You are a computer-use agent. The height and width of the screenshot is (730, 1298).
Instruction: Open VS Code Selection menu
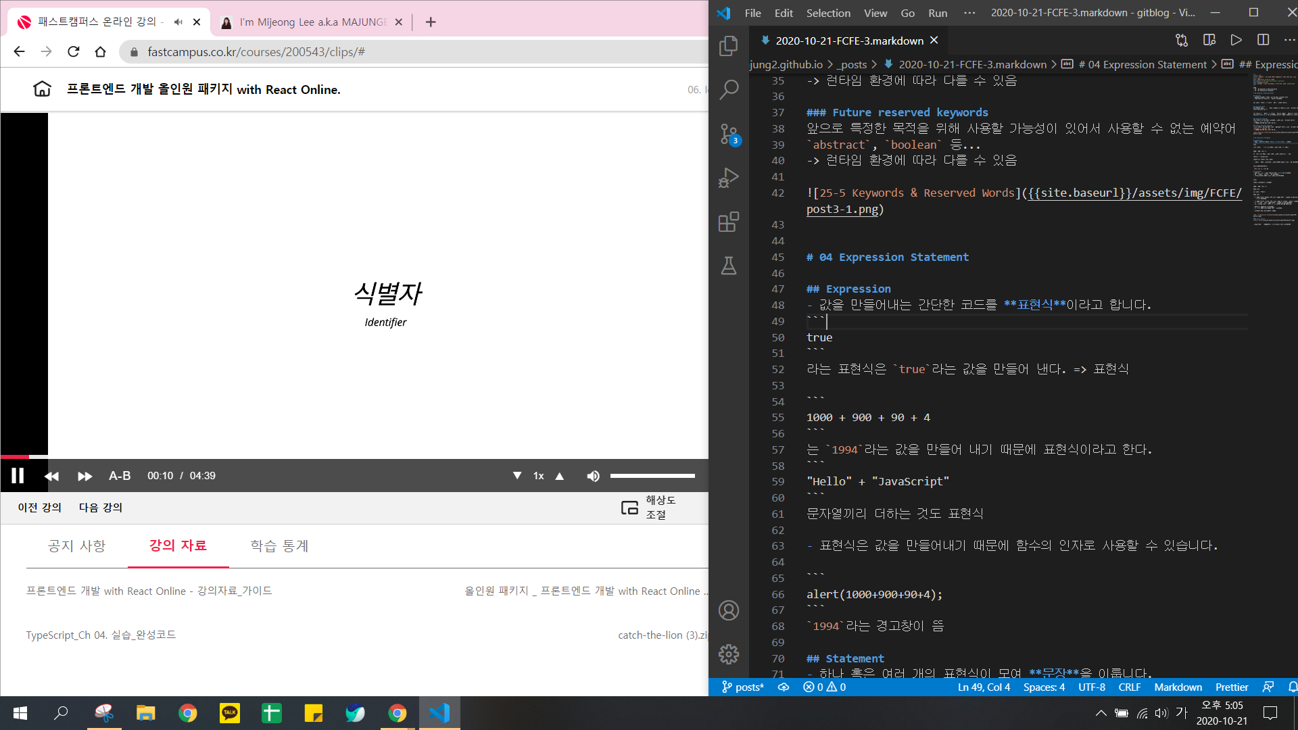[828, 13]
